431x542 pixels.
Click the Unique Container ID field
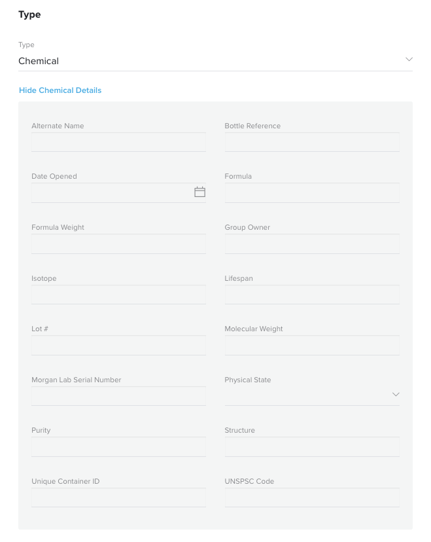pos(118,497)
